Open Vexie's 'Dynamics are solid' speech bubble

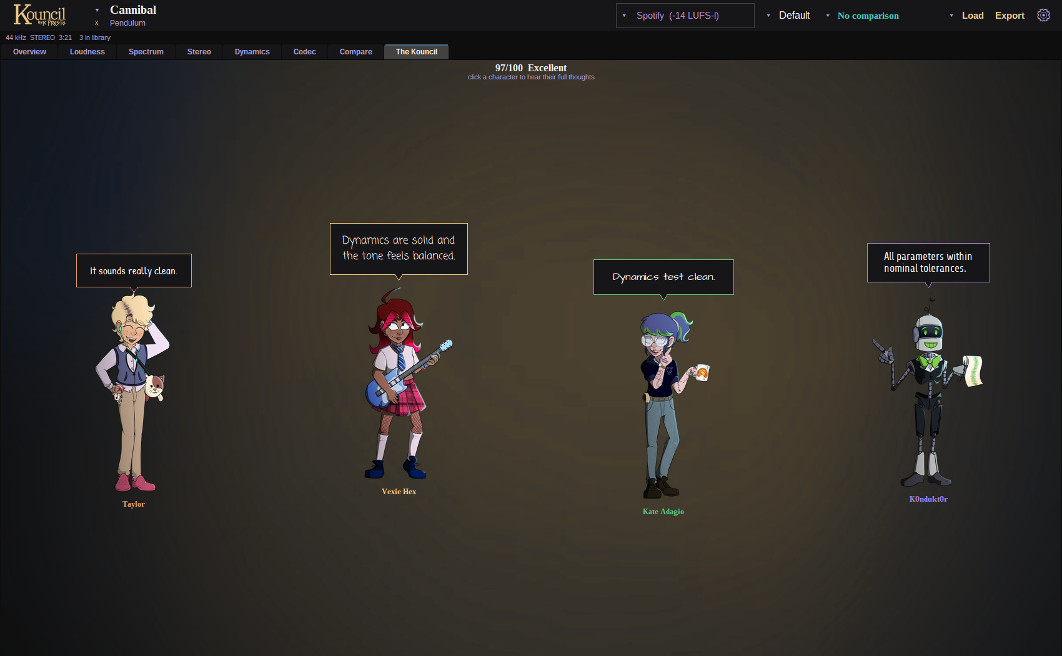coord(399,249)
